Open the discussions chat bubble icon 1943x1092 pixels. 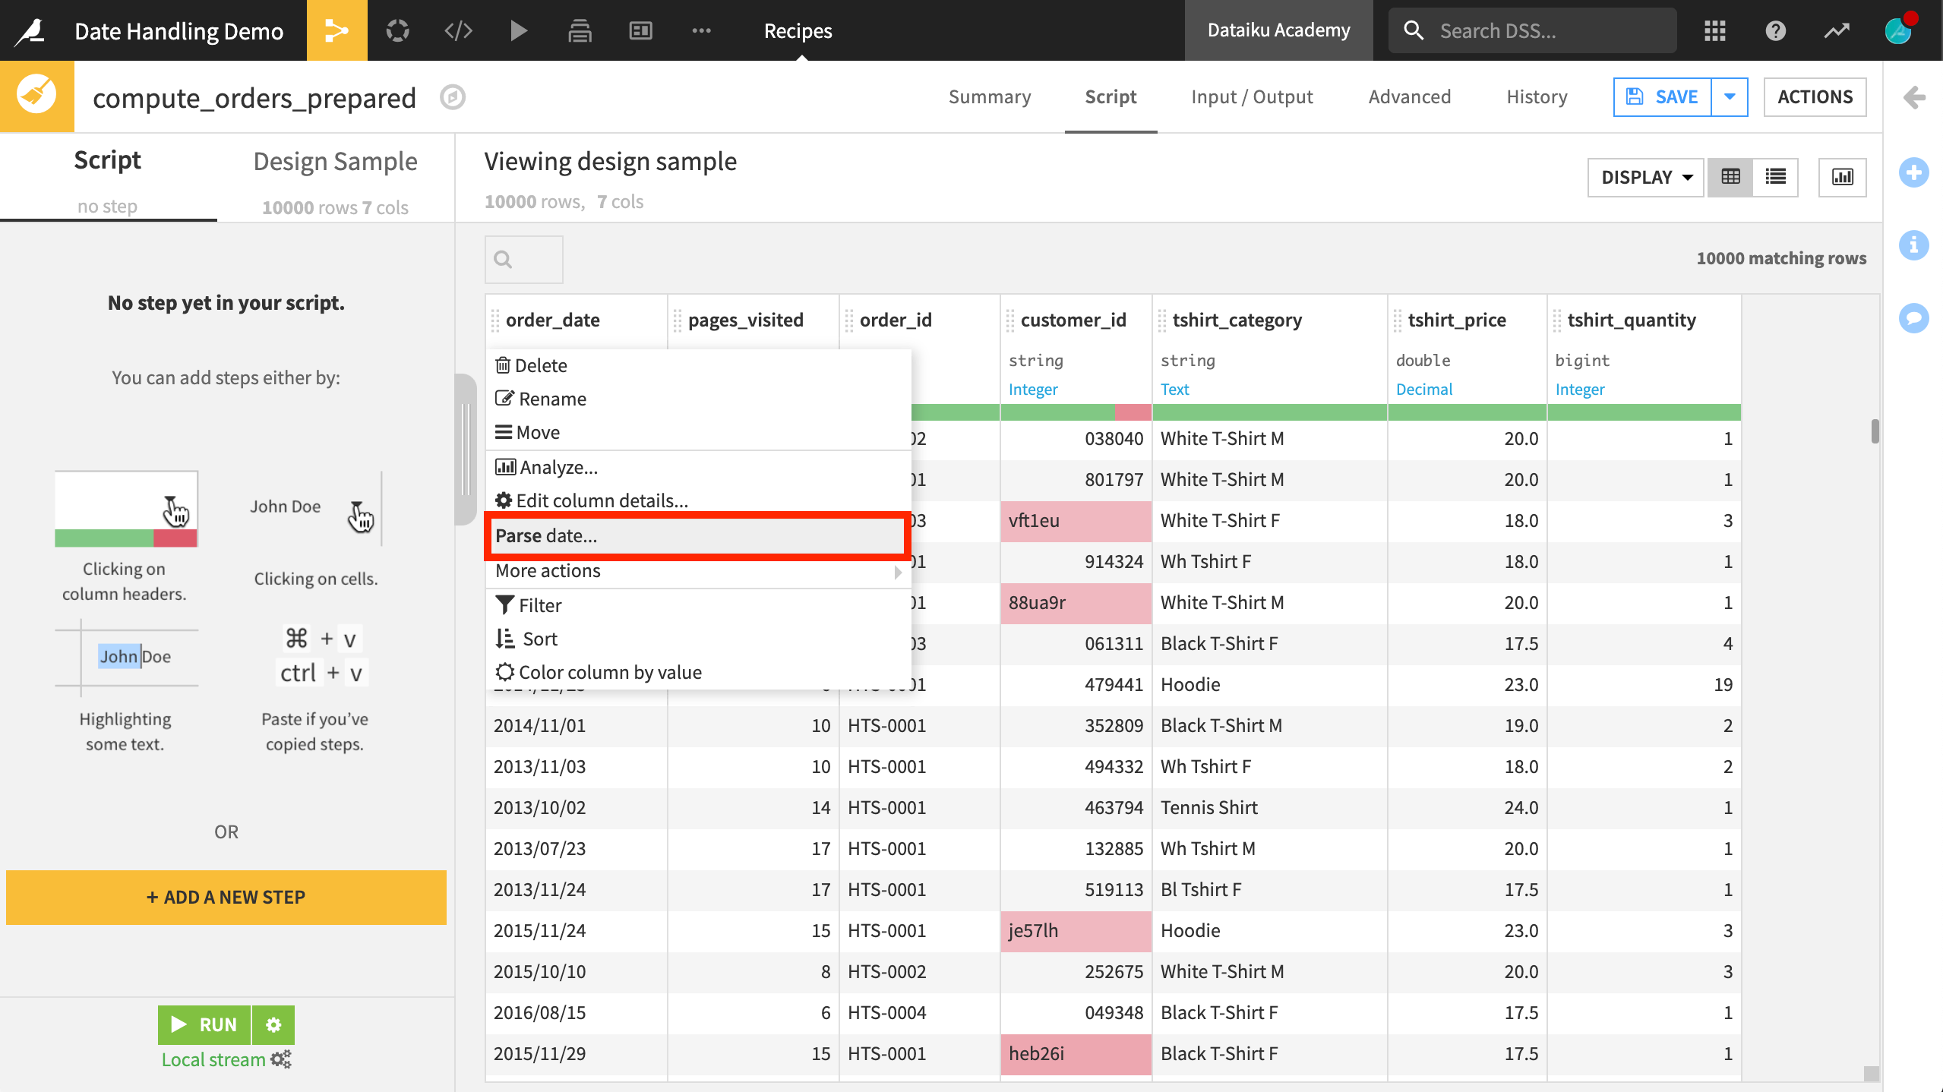click(1913, 318)
